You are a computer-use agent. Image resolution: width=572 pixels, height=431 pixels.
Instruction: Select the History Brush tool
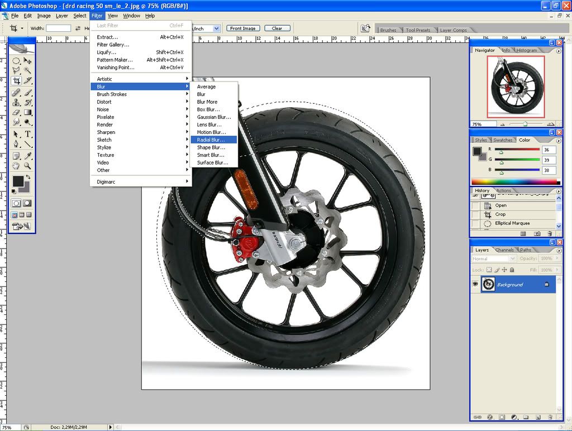coord(27,103)
